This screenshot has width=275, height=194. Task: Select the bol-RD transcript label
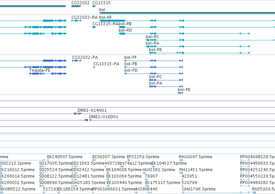[125, 30]
